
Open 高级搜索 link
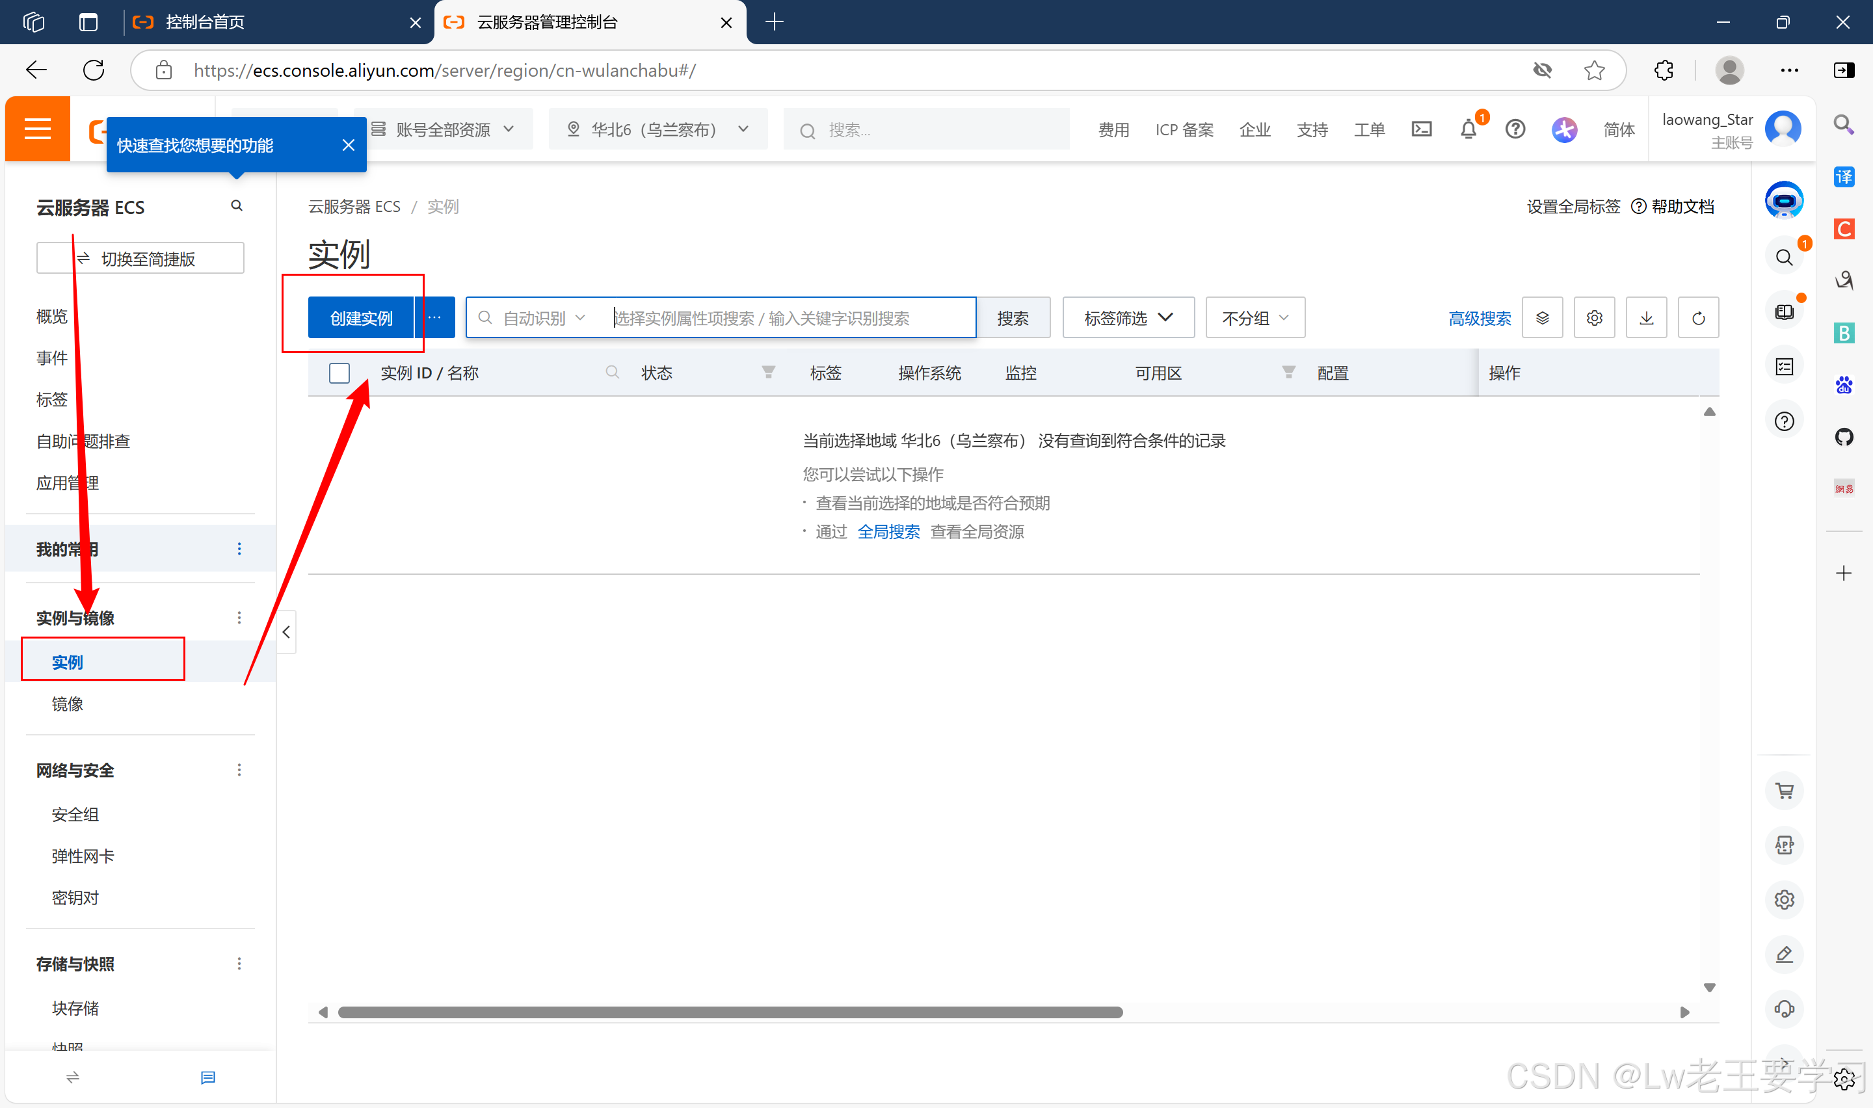(1479, 318)
